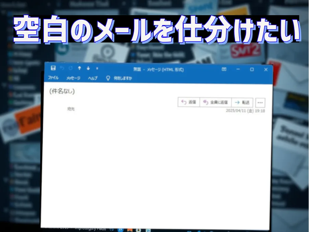Click the up arrow to open previous item
Screen dimensions: 309x232
[79, 68]
